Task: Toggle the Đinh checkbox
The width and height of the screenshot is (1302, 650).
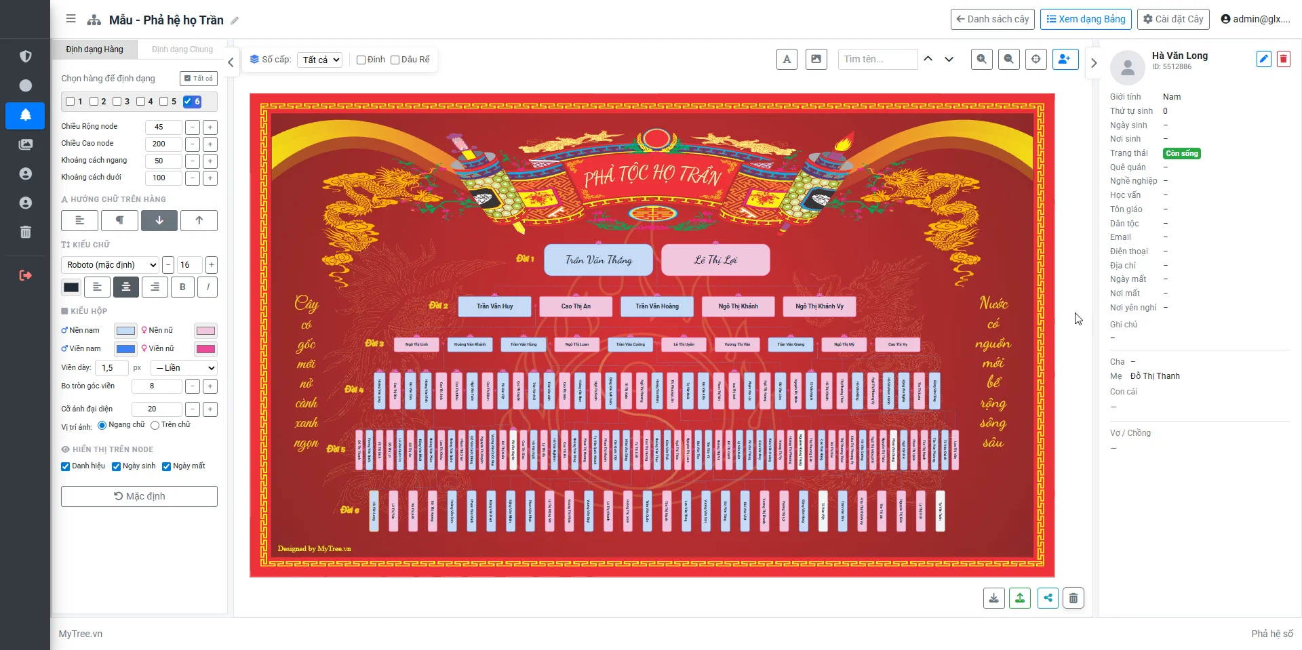Action: tap(361, 60)
